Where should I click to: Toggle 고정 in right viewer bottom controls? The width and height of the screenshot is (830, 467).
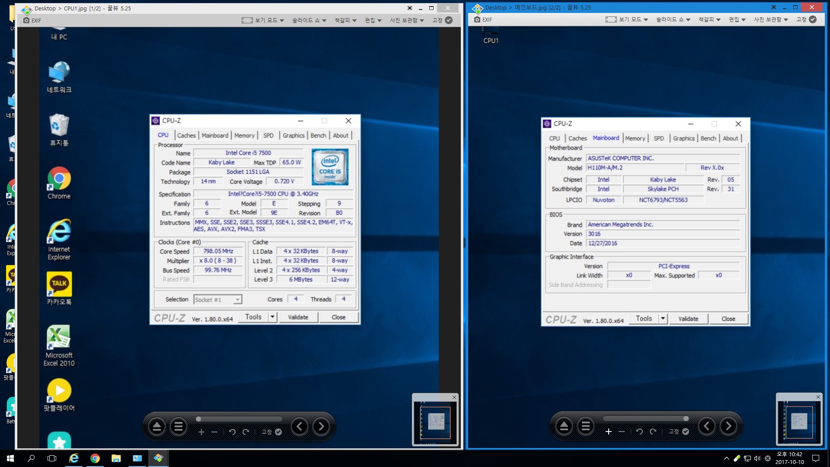click(x=679, y=432)
